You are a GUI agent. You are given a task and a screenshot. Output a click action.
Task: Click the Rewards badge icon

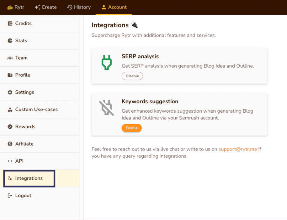(x=10, y=127)
